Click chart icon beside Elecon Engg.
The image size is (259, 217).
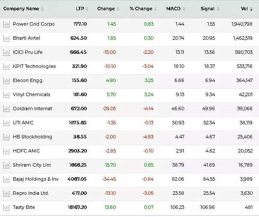(6, 81)
